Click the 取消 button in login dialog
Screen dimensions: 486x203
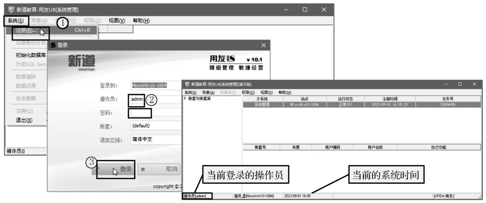(x=159, y=169)
